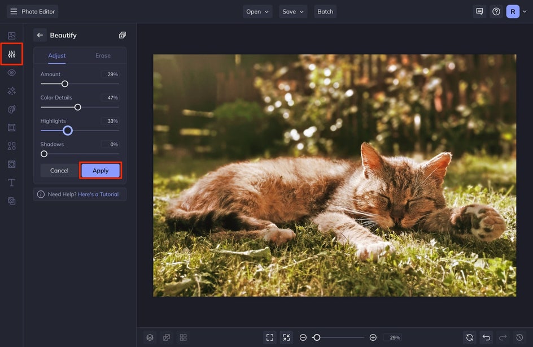Expand the Open dropdown menu
The image size is (533, 347).
click(x=258, y=11)
